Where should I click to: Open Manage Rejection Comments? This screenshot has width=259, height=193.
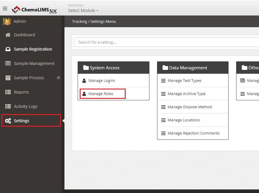tap(193, 133)
